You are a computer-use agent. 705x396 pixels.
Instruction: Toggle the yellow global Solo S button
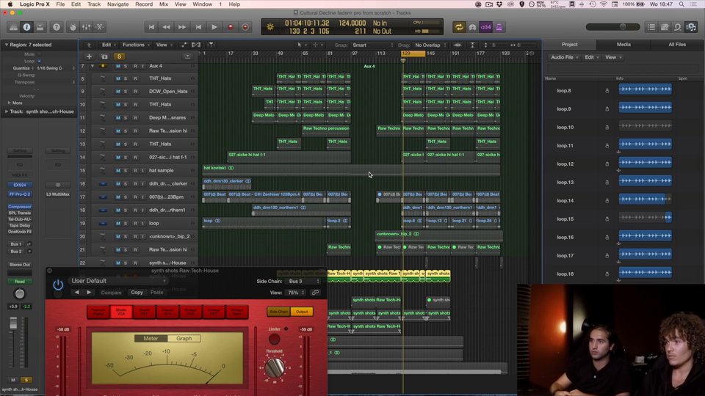(x=119, y=56)
